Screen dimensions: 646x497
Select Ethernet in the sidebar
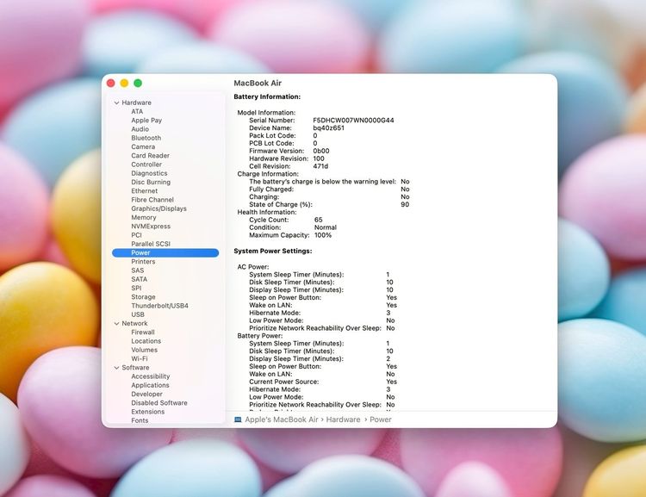(x=144, y=191)
